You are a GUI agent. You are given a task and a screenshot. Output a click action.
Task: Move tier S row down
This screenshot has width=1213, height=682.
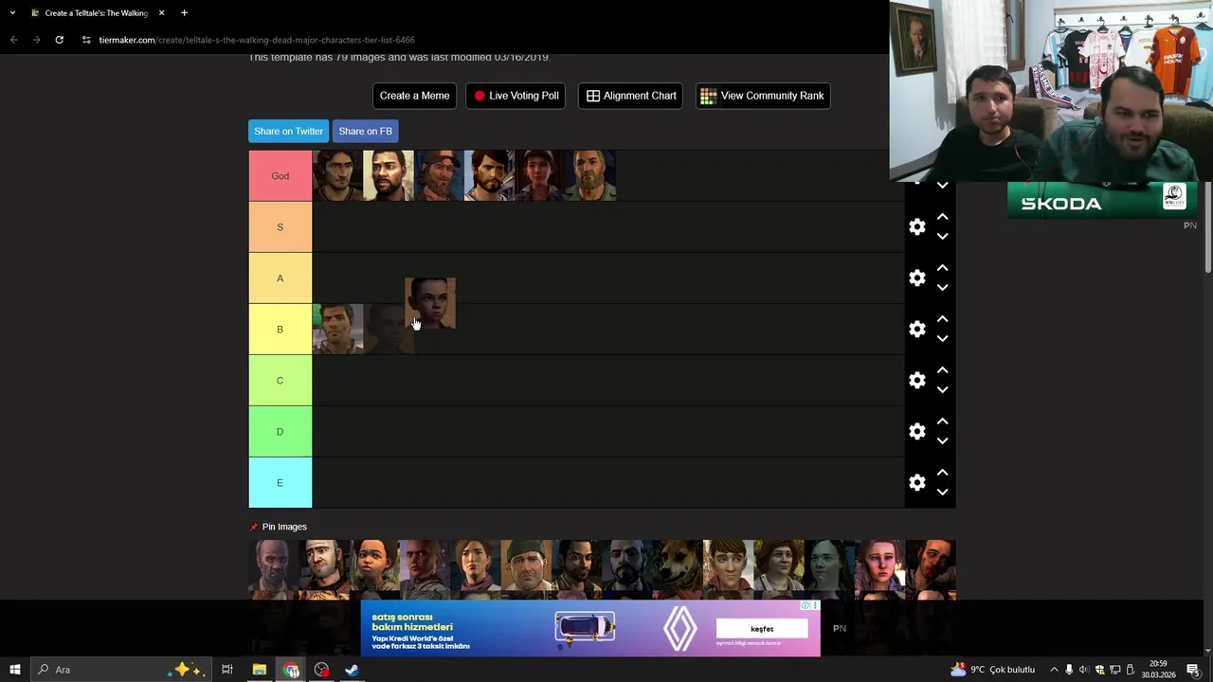pyautogui.click(x=942, y=237)
